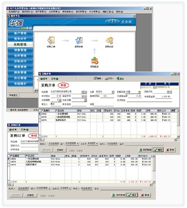The width and height of the screenshot is (187, 208).
Task: Expand the 业务员 dropdown in 采购开单 footer
Action: coord(97,144)
